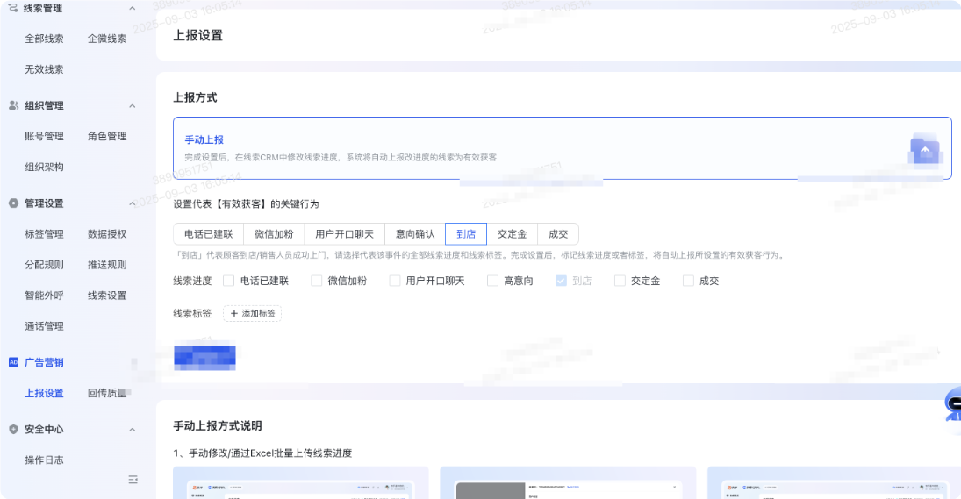This screenshot has height=499, width=961.
Task: Collapse the 线索管理 section chevron
Action: (x=132, y=8)
